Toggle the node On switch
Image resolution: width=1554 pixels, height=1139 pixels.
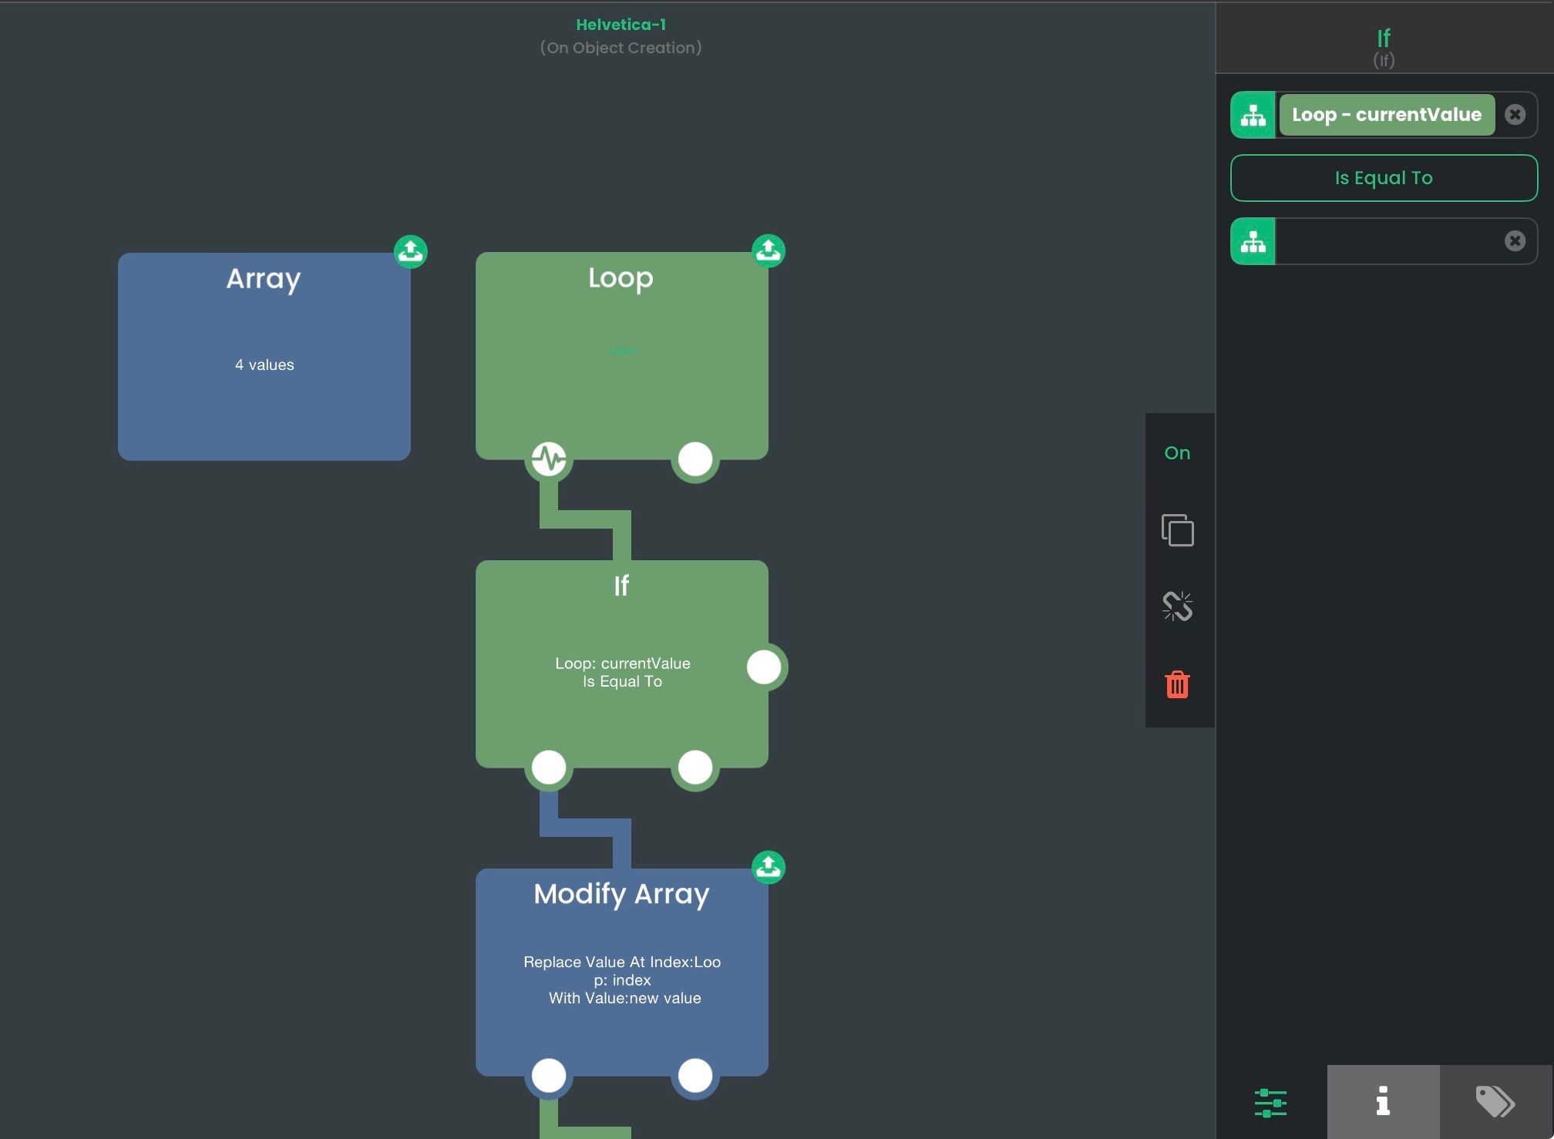[x=1177, y=453]
